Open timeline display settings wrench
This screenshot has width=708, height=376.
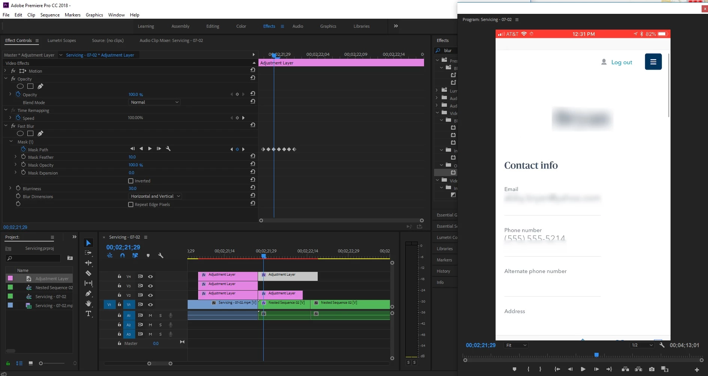(x=161, y=256)
